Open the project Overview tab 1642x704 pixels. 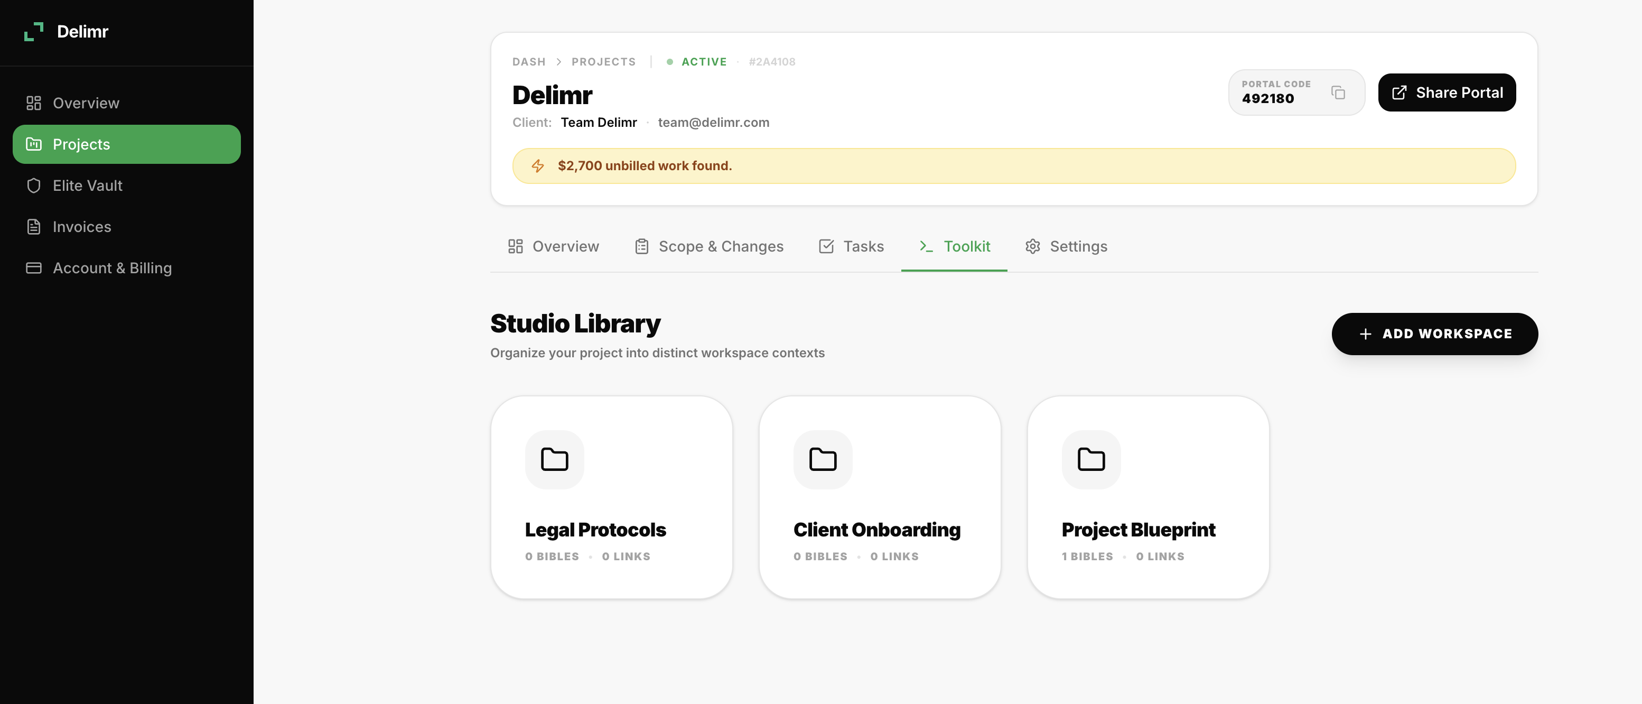click(x=553, y=247)
